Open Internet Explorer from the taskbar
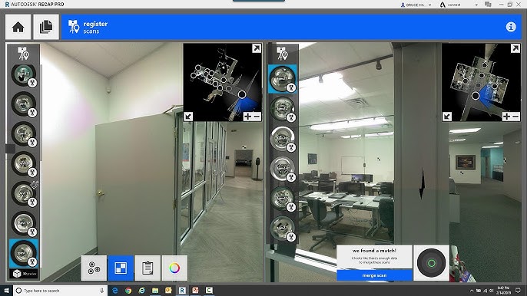The image size is (527, 296). 142,291
